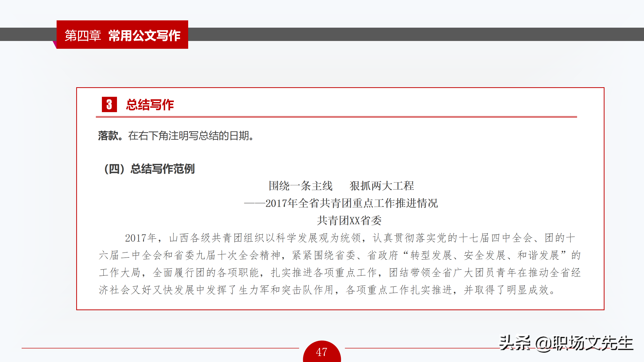Click the page number 47 circle
Screen dimensions: 644x362
point(322,352)
